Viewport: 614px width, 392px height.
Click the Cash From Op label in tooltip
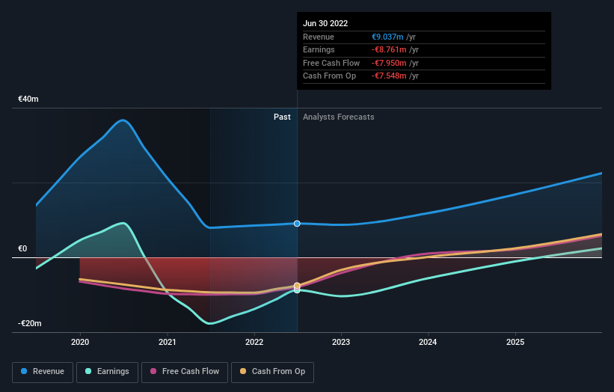(329, 76)
